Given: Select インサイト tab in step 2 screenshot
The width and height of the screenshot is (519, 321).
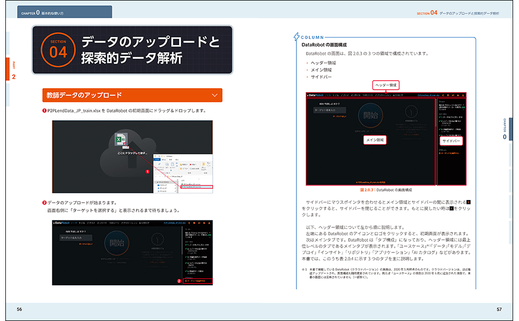Looking at the screenshot, I should (102, 223).
